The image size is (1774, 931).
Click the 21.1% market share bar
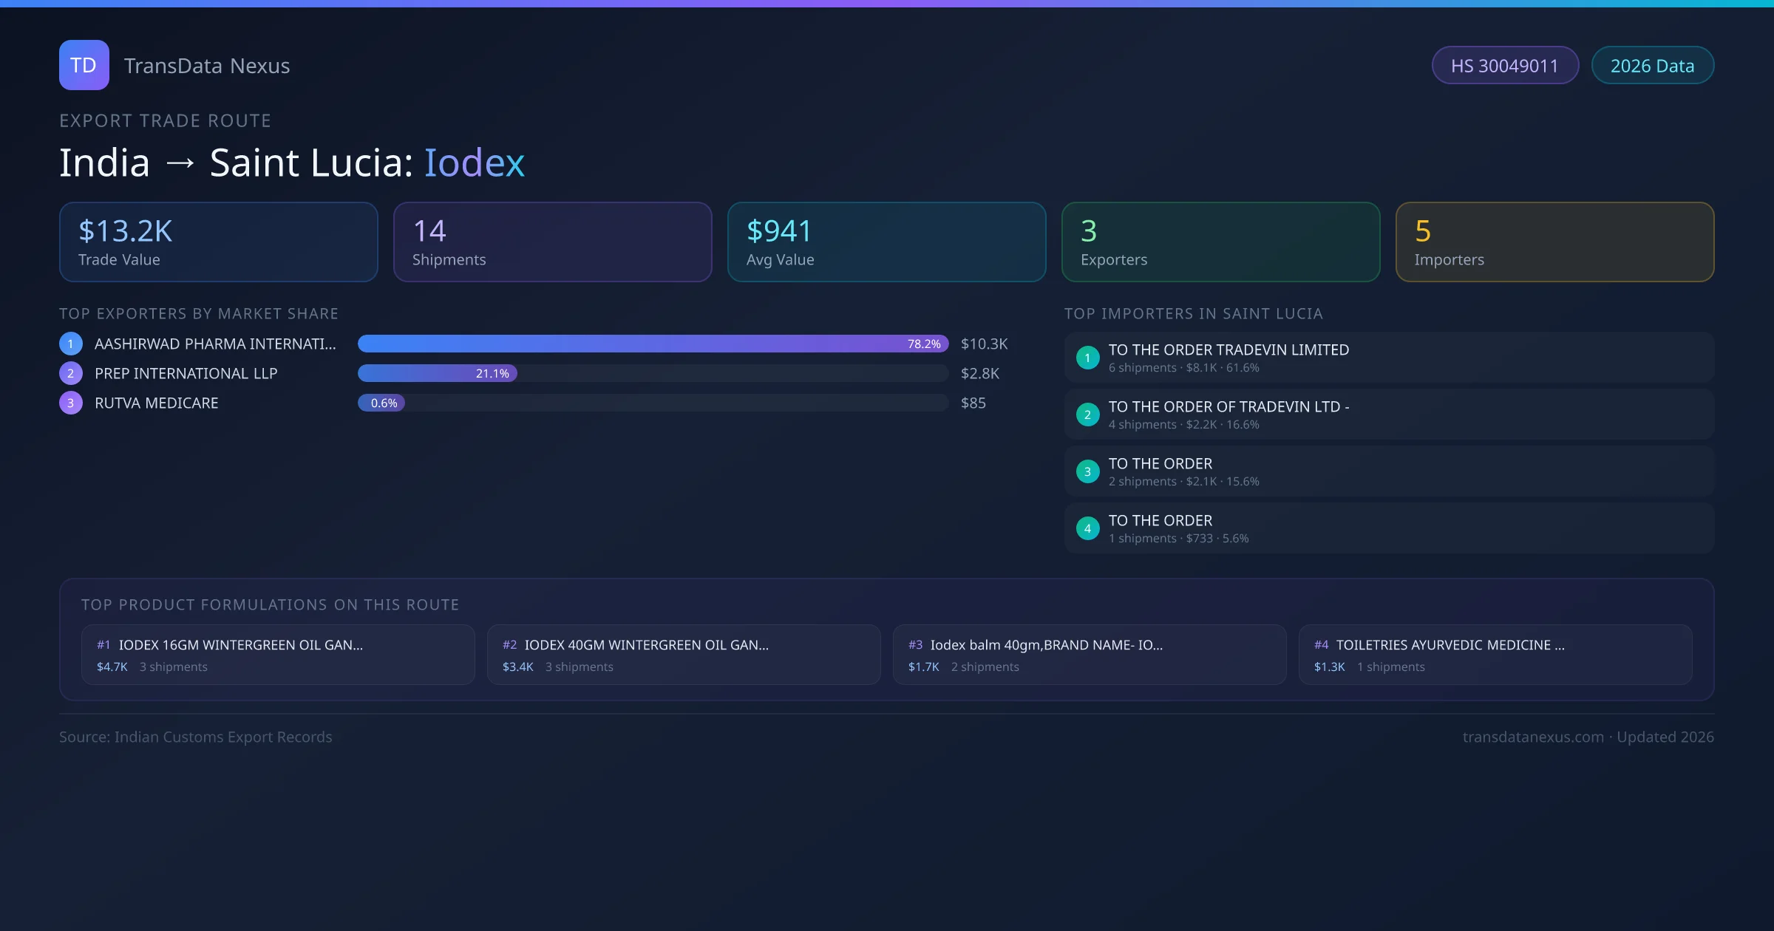437,373
